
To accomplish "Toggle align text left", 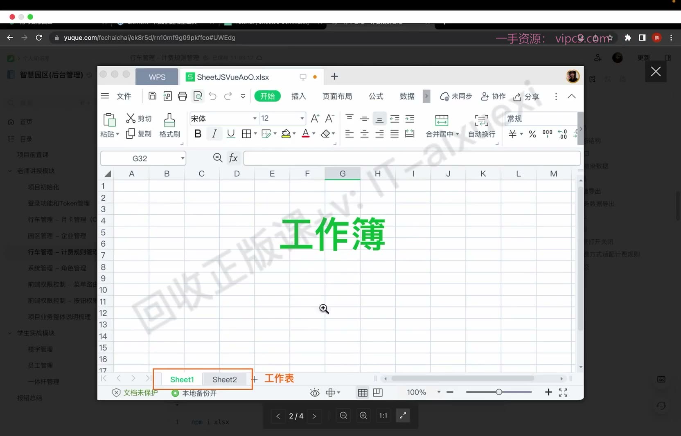I will [x=349, y=134].
